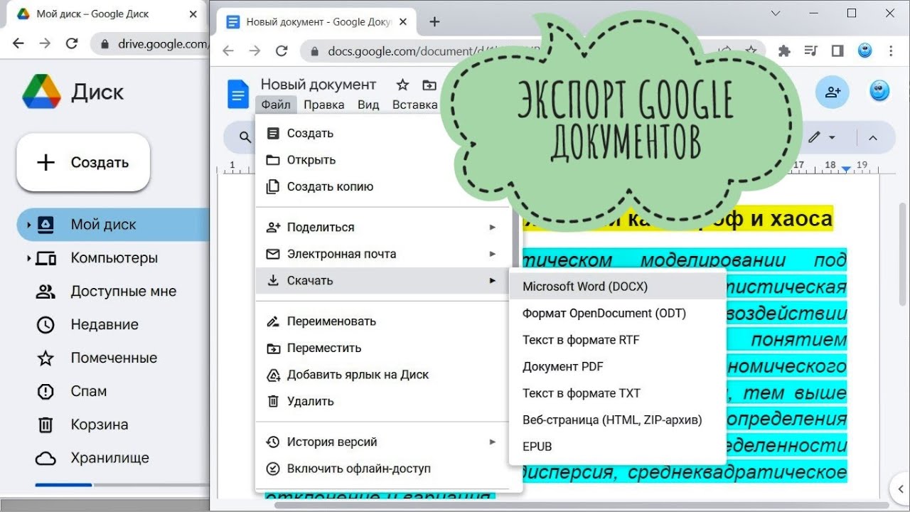Select Текст в формате TXT
The image size is (910, 512).
(x=618, y=393)
